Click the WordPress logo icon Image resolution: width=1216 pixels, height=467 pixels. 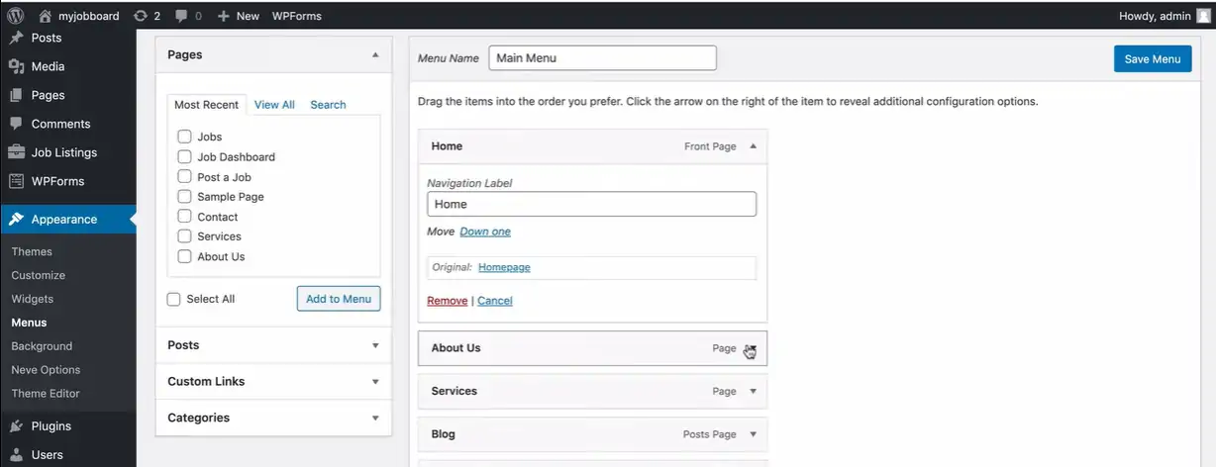click(x=16, y=16)
